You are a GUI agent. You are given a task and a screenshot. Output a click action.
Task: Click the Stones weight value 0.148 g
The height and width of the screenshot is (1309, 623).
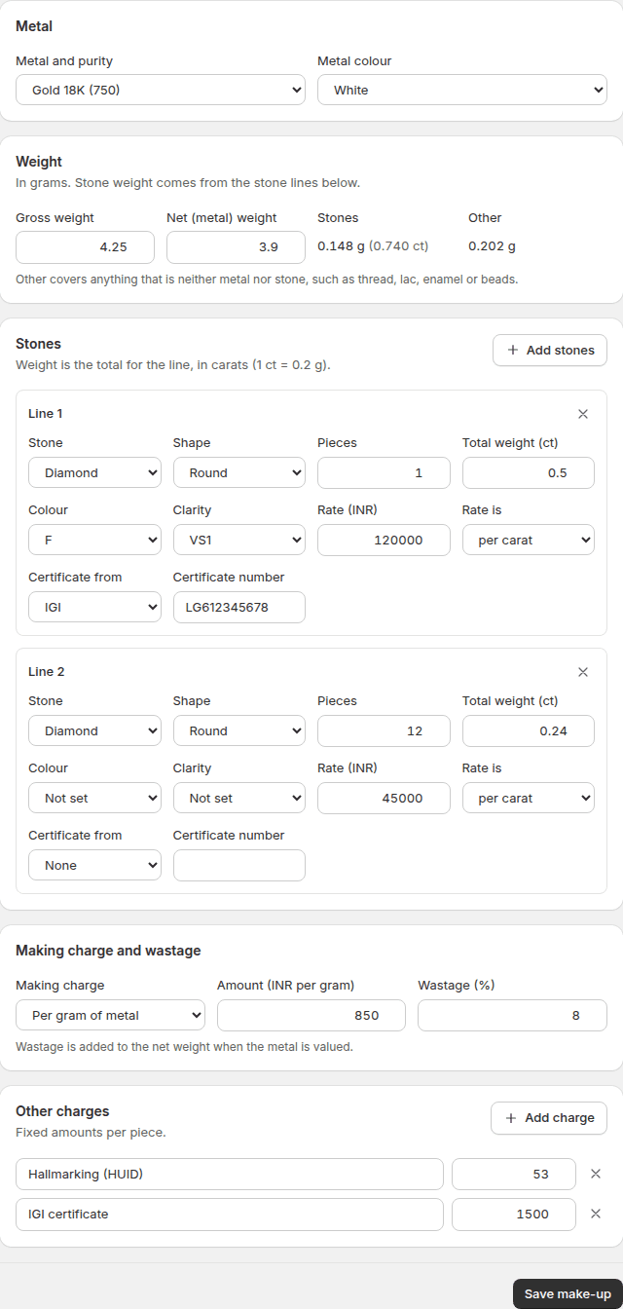(x=341, y=246)
